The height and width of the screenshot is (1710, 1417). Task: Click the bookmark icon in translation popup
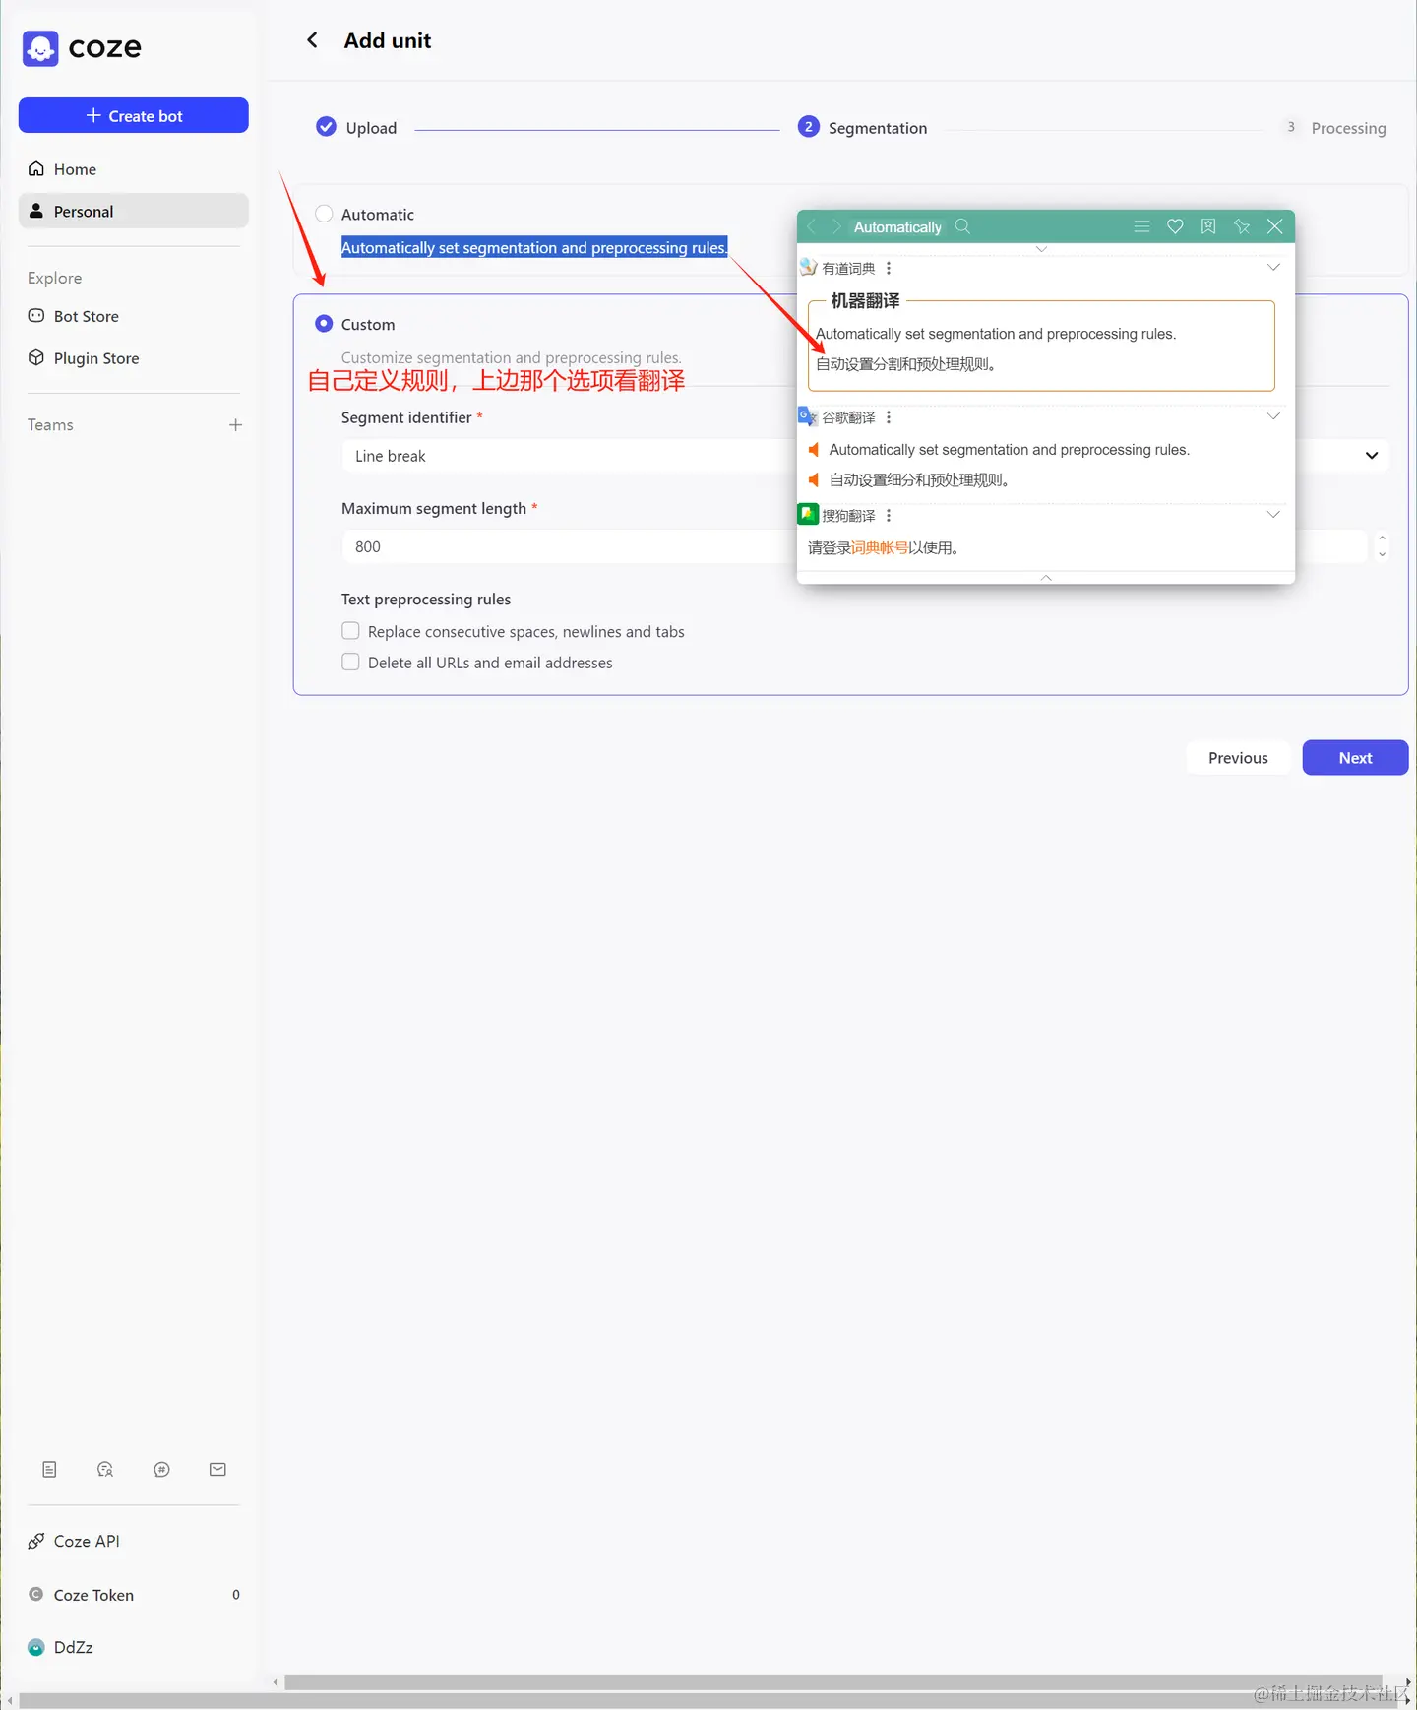point(1208,226)
